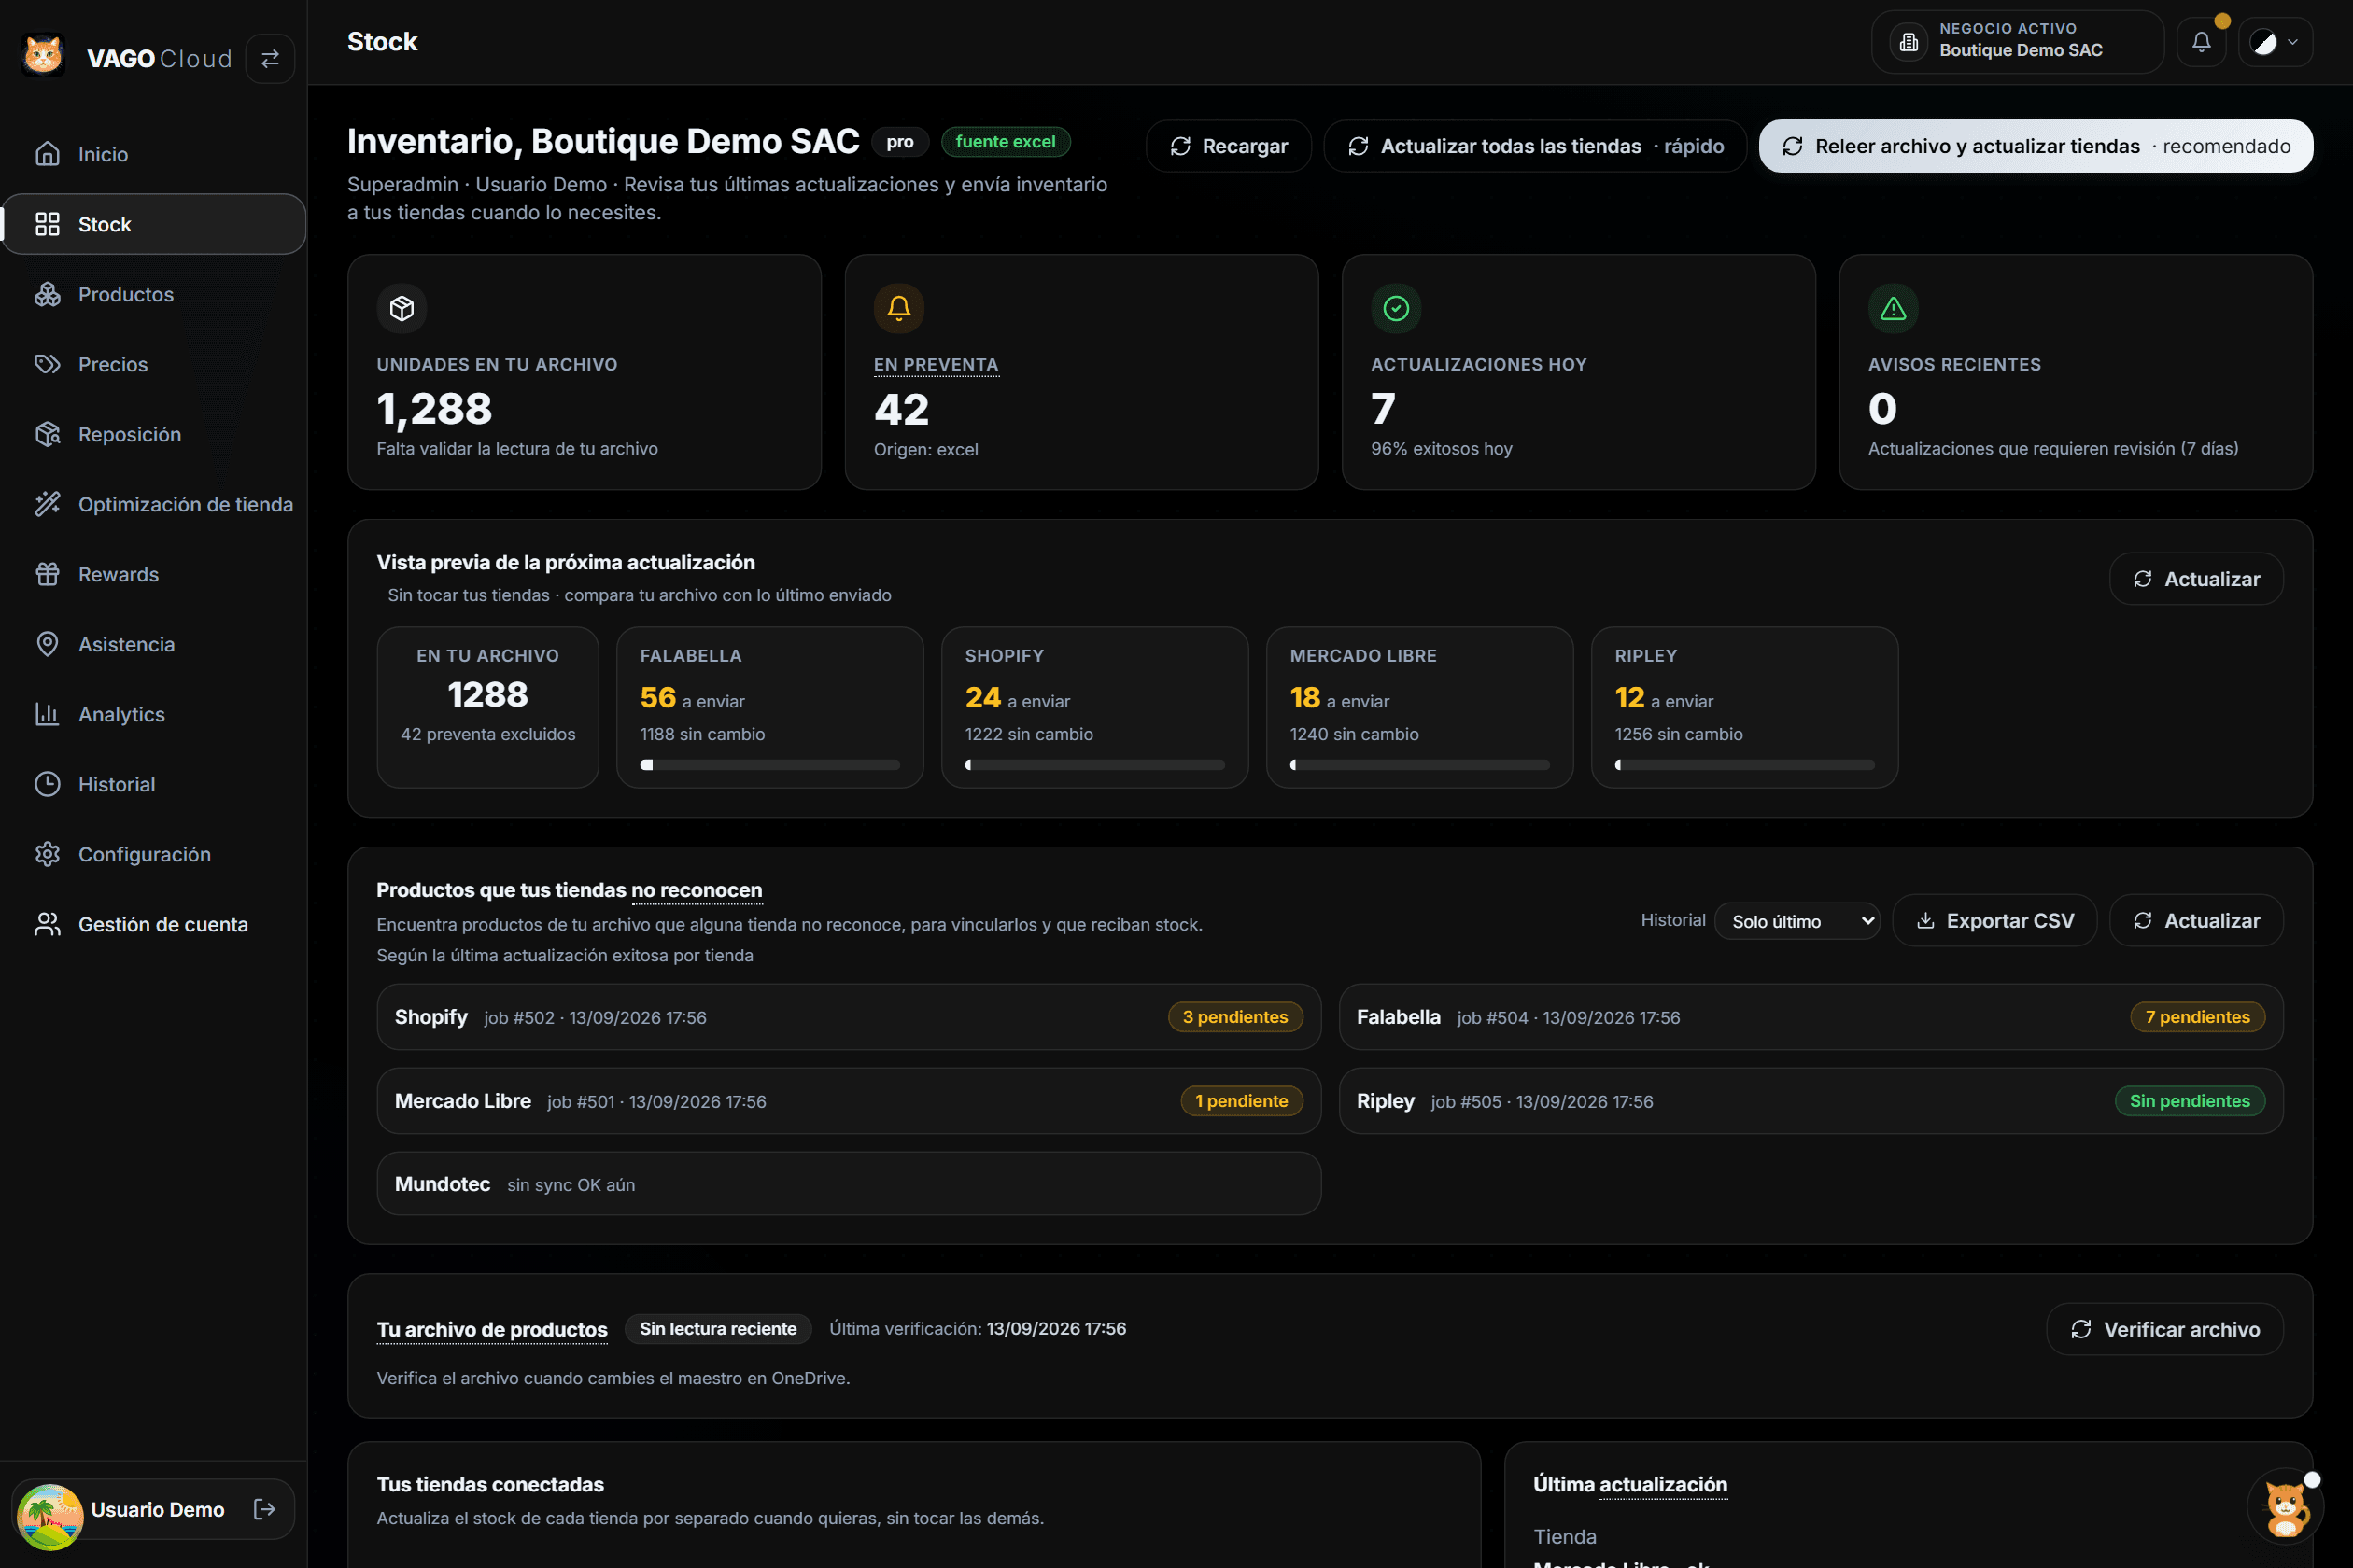Click the pro plan badge
Viewport: 2353px width, 1568px height.
[899, 142]
